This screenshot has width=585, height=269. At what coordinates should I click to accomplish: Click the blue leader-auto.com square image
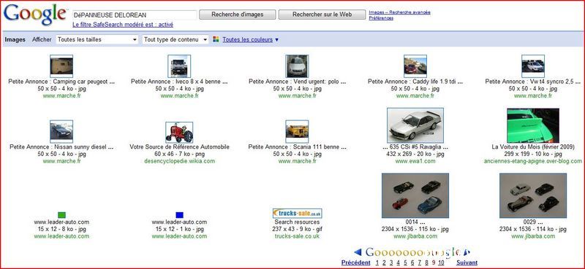pos(179,215)
